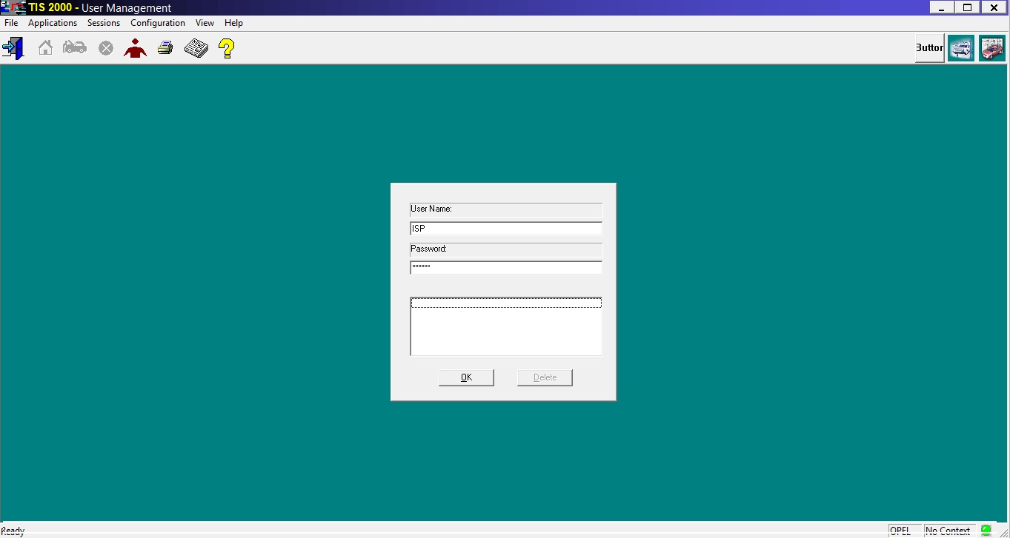Close the TIS 2000 window
This screenshot has height=538, width=1010.
point(994,7)
